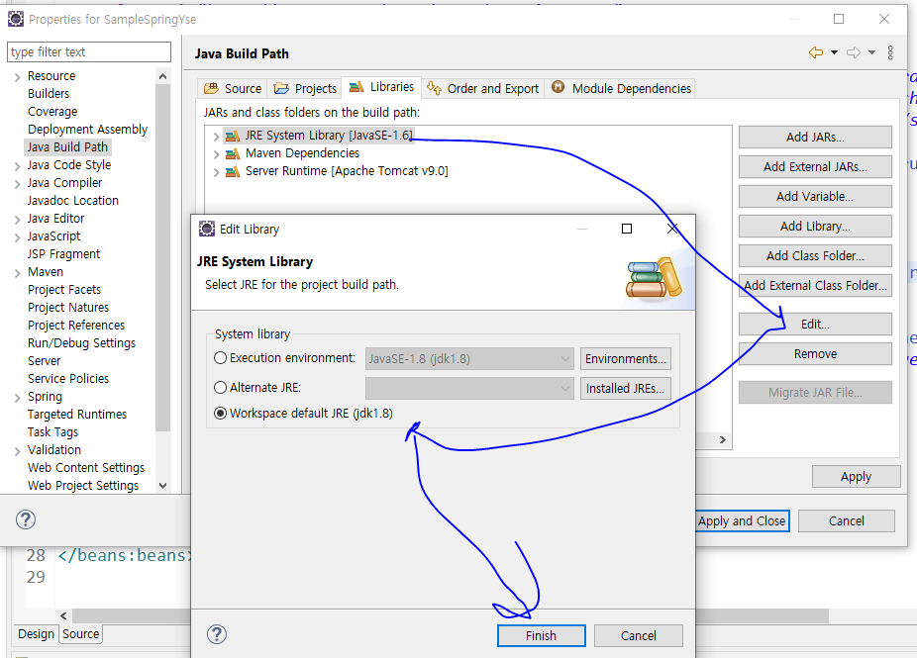
Task: Open the back history dropdown arrow
Action: (x=835, y=52)
